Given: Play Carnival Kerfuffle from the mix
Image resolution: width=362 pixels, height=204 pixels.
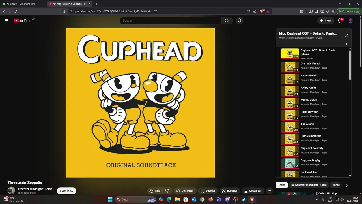Looking at the screenshot, I should 314,140.
